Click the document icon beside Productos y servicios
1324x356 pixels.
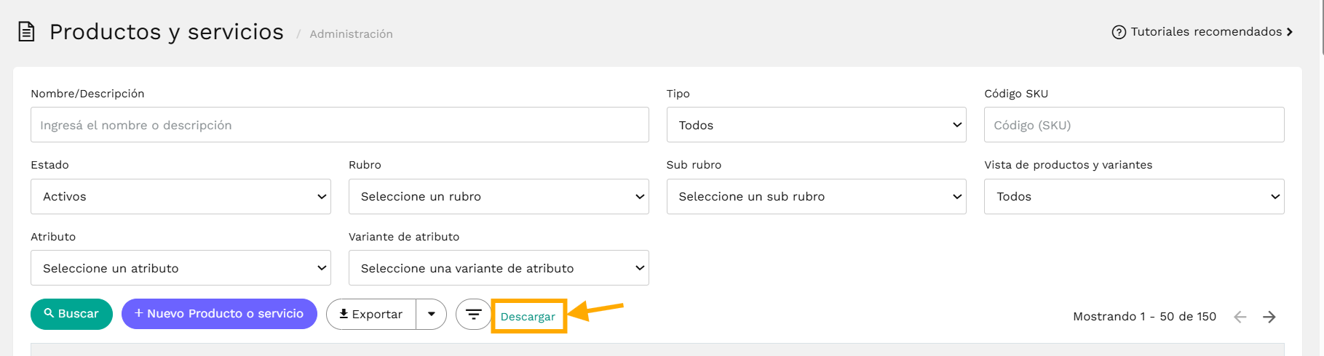coord(26,32)
